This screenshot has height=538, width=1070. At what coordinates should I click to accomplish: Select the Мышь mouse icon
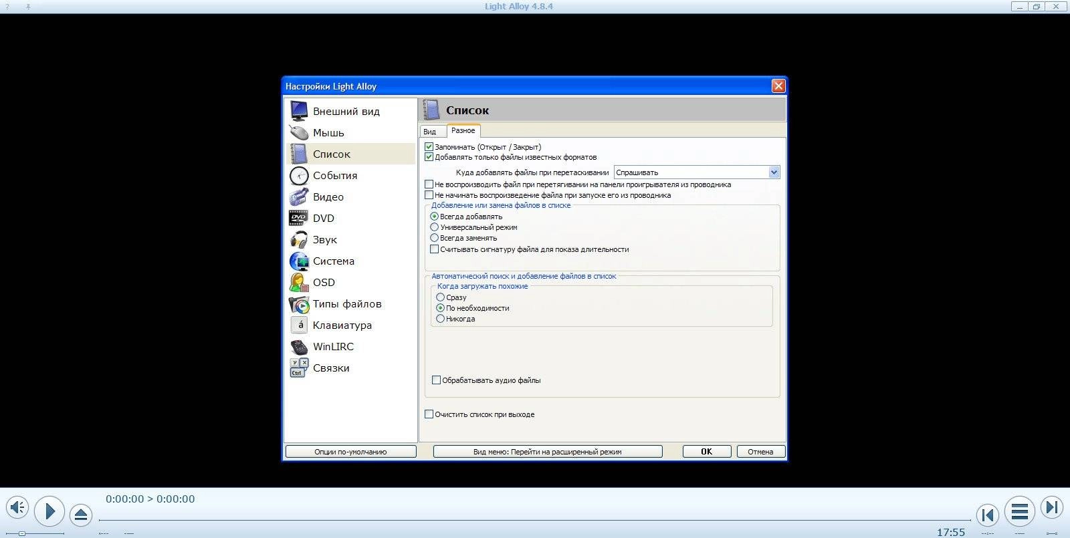click(299, 132)
